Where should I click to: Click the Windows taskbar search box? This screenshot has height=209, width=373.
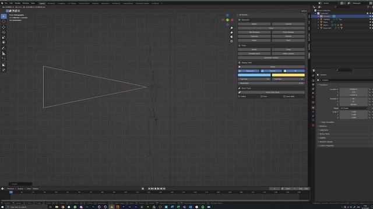pyautogui.click(x=26, y=207)
